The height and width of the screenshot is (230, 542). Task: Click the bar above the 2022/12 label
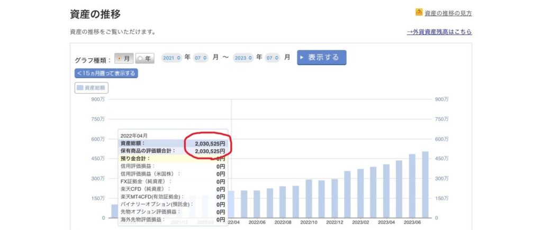[x=335, y=198]
